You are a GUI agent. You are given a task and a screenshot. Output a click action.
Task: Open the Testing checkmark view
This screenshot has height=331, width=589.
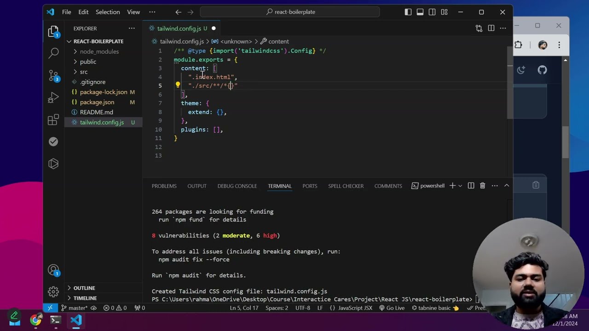(x=53, y=142)
